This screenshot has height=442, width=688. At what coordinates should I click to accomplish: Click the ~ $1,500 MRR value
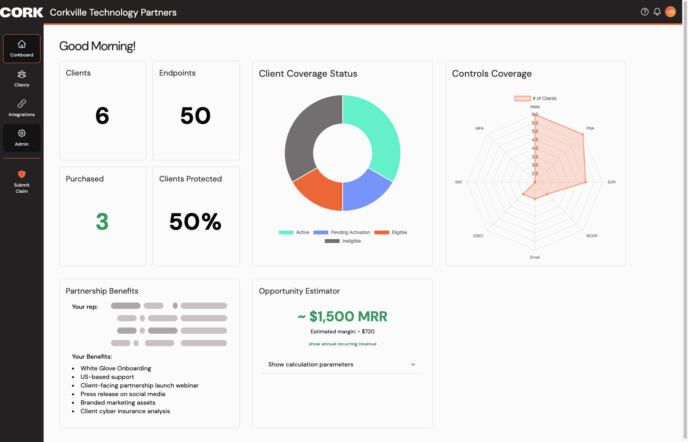(343, 316)
